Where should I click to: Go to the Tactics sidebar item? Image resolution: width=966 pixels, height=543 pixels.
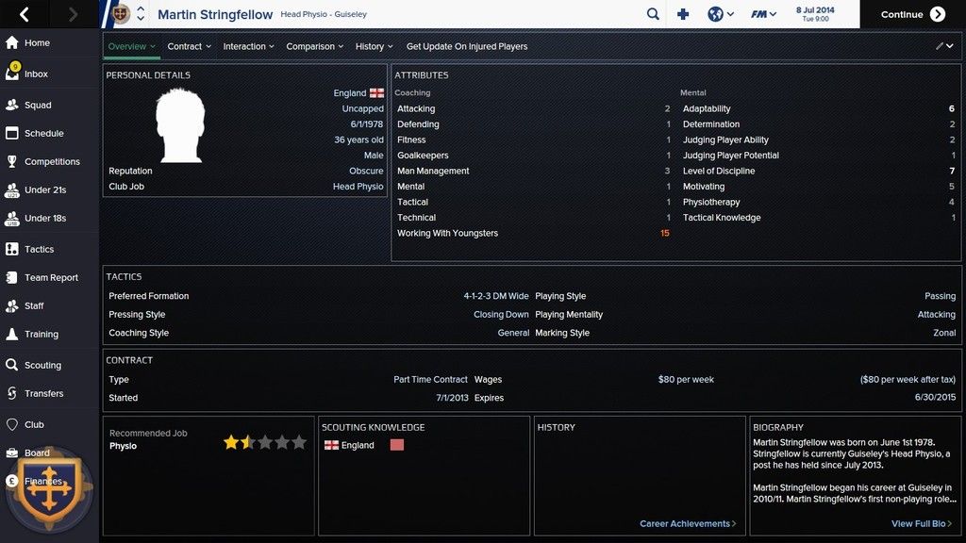point(39,249)
